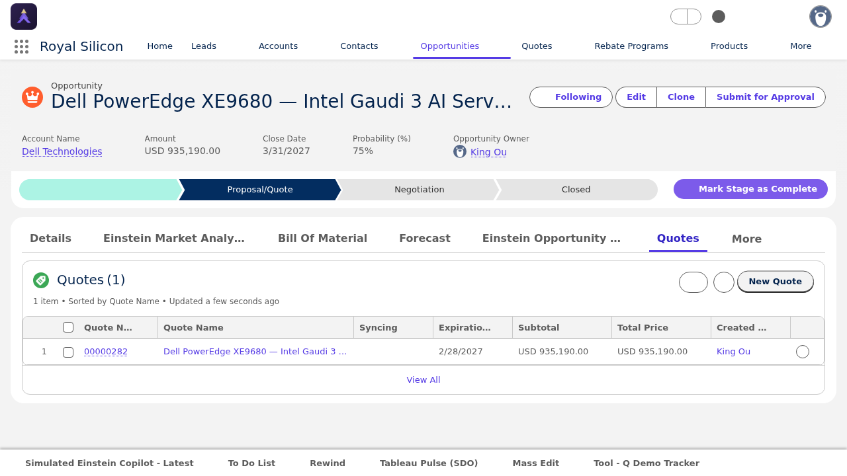Sort by the Total Price column header
Viewport: 847px width, 476px height.
pyautogui.click(x=643, y=327)
